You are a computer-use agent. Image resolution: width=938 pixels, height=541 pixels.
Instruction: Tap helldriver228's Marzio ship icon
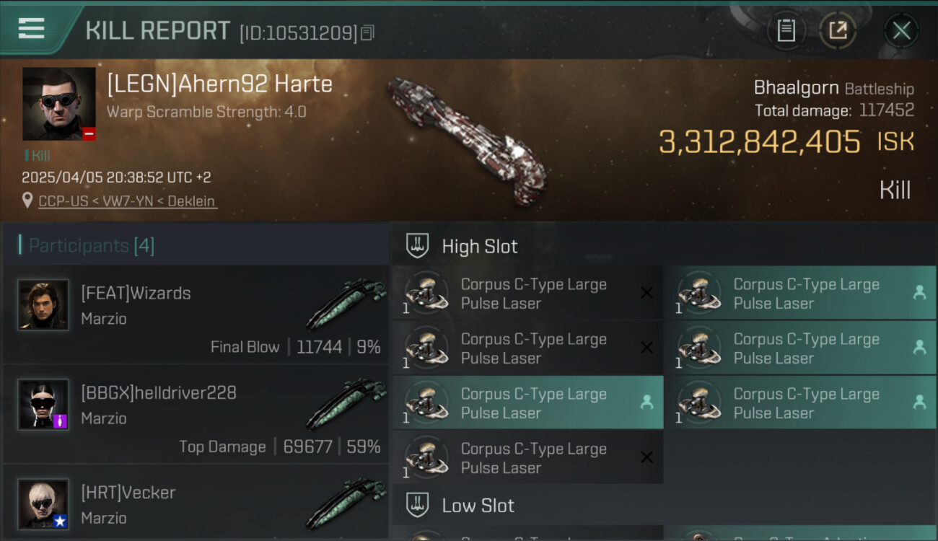(x=346, y=403)
